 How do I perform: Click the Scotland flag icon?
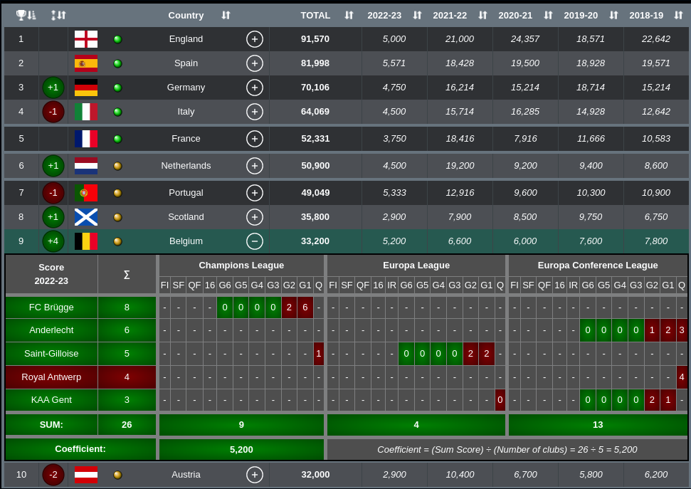[86, 217]
